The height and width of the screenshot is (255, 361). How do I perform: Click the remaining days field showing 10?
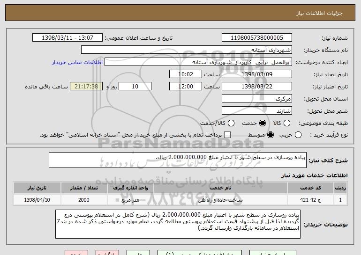tap(135, 87)
